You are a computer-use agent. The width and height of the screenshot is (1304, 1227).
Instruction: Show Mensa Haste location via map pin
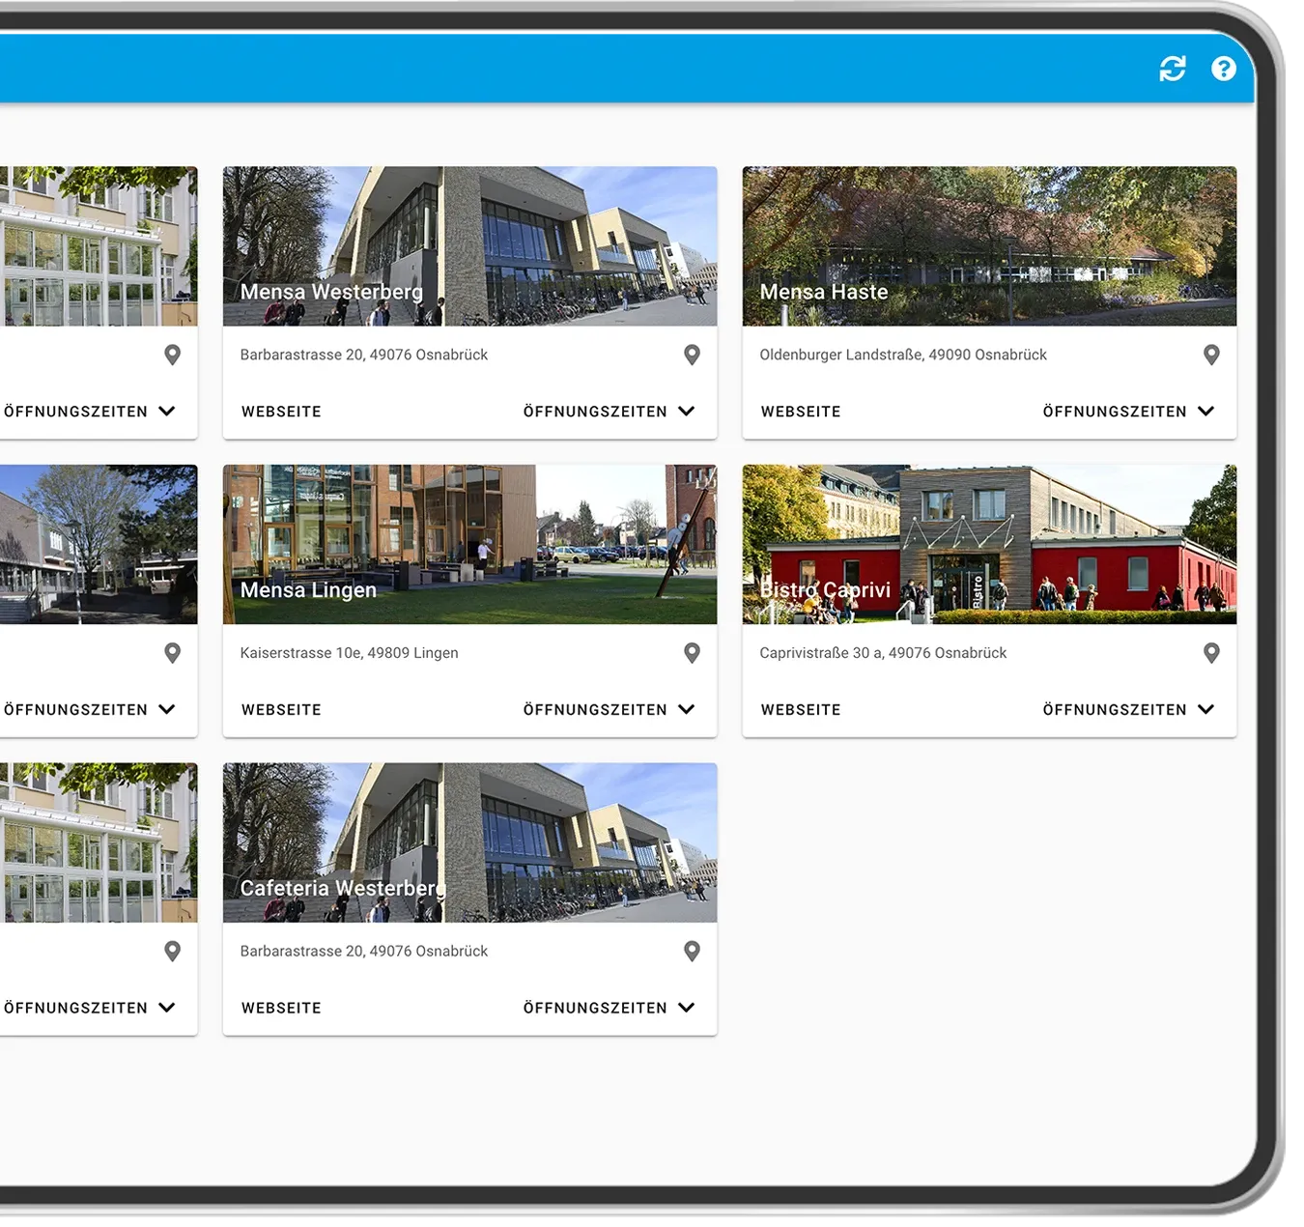(x=1211, y=355)
